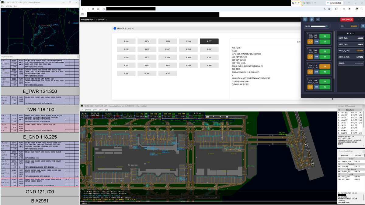Screen dimensions: 365x205
Task: Open the edit icon in voice client header
Action: click(x=305, y=19)
